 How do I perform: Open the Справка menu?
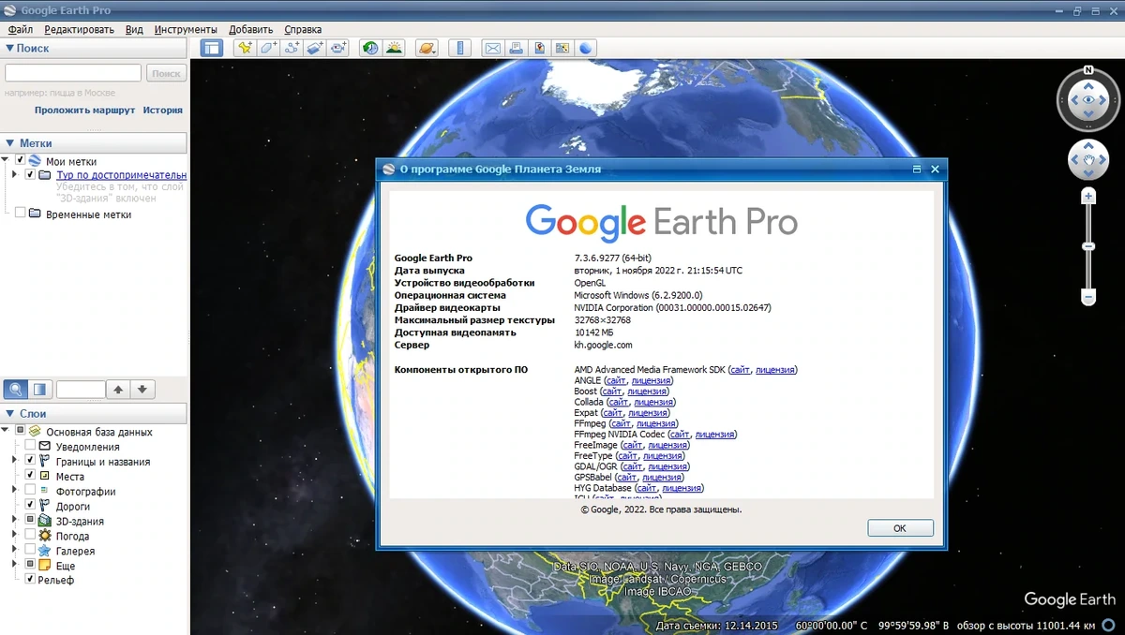click(x=303, y=30)
